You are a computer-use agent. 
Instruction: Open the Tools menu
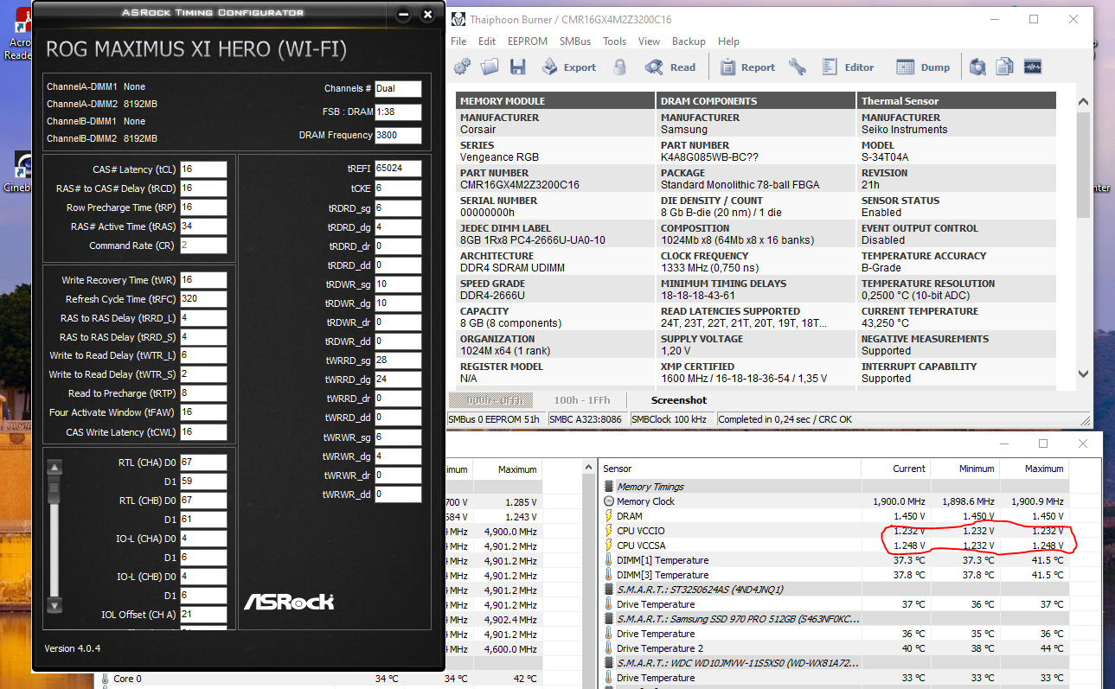click(x=615, y=41)
